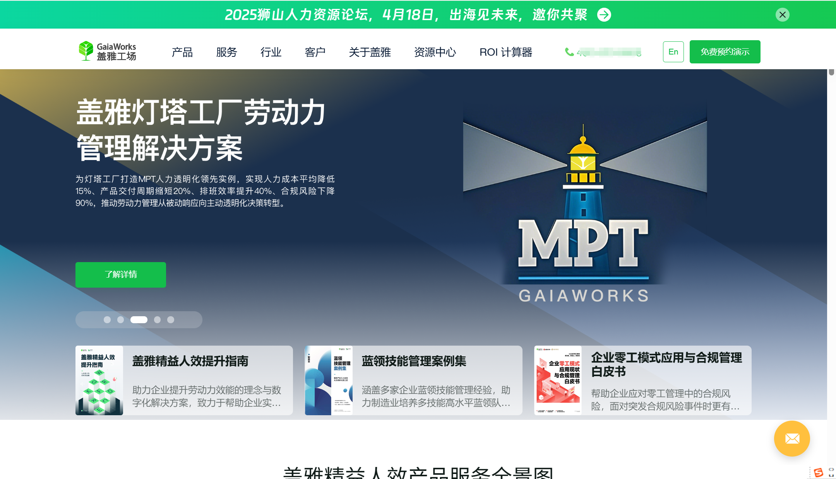
Task: Click the arrow icon in the top announcement banner
Action: [x=603, y=15]
